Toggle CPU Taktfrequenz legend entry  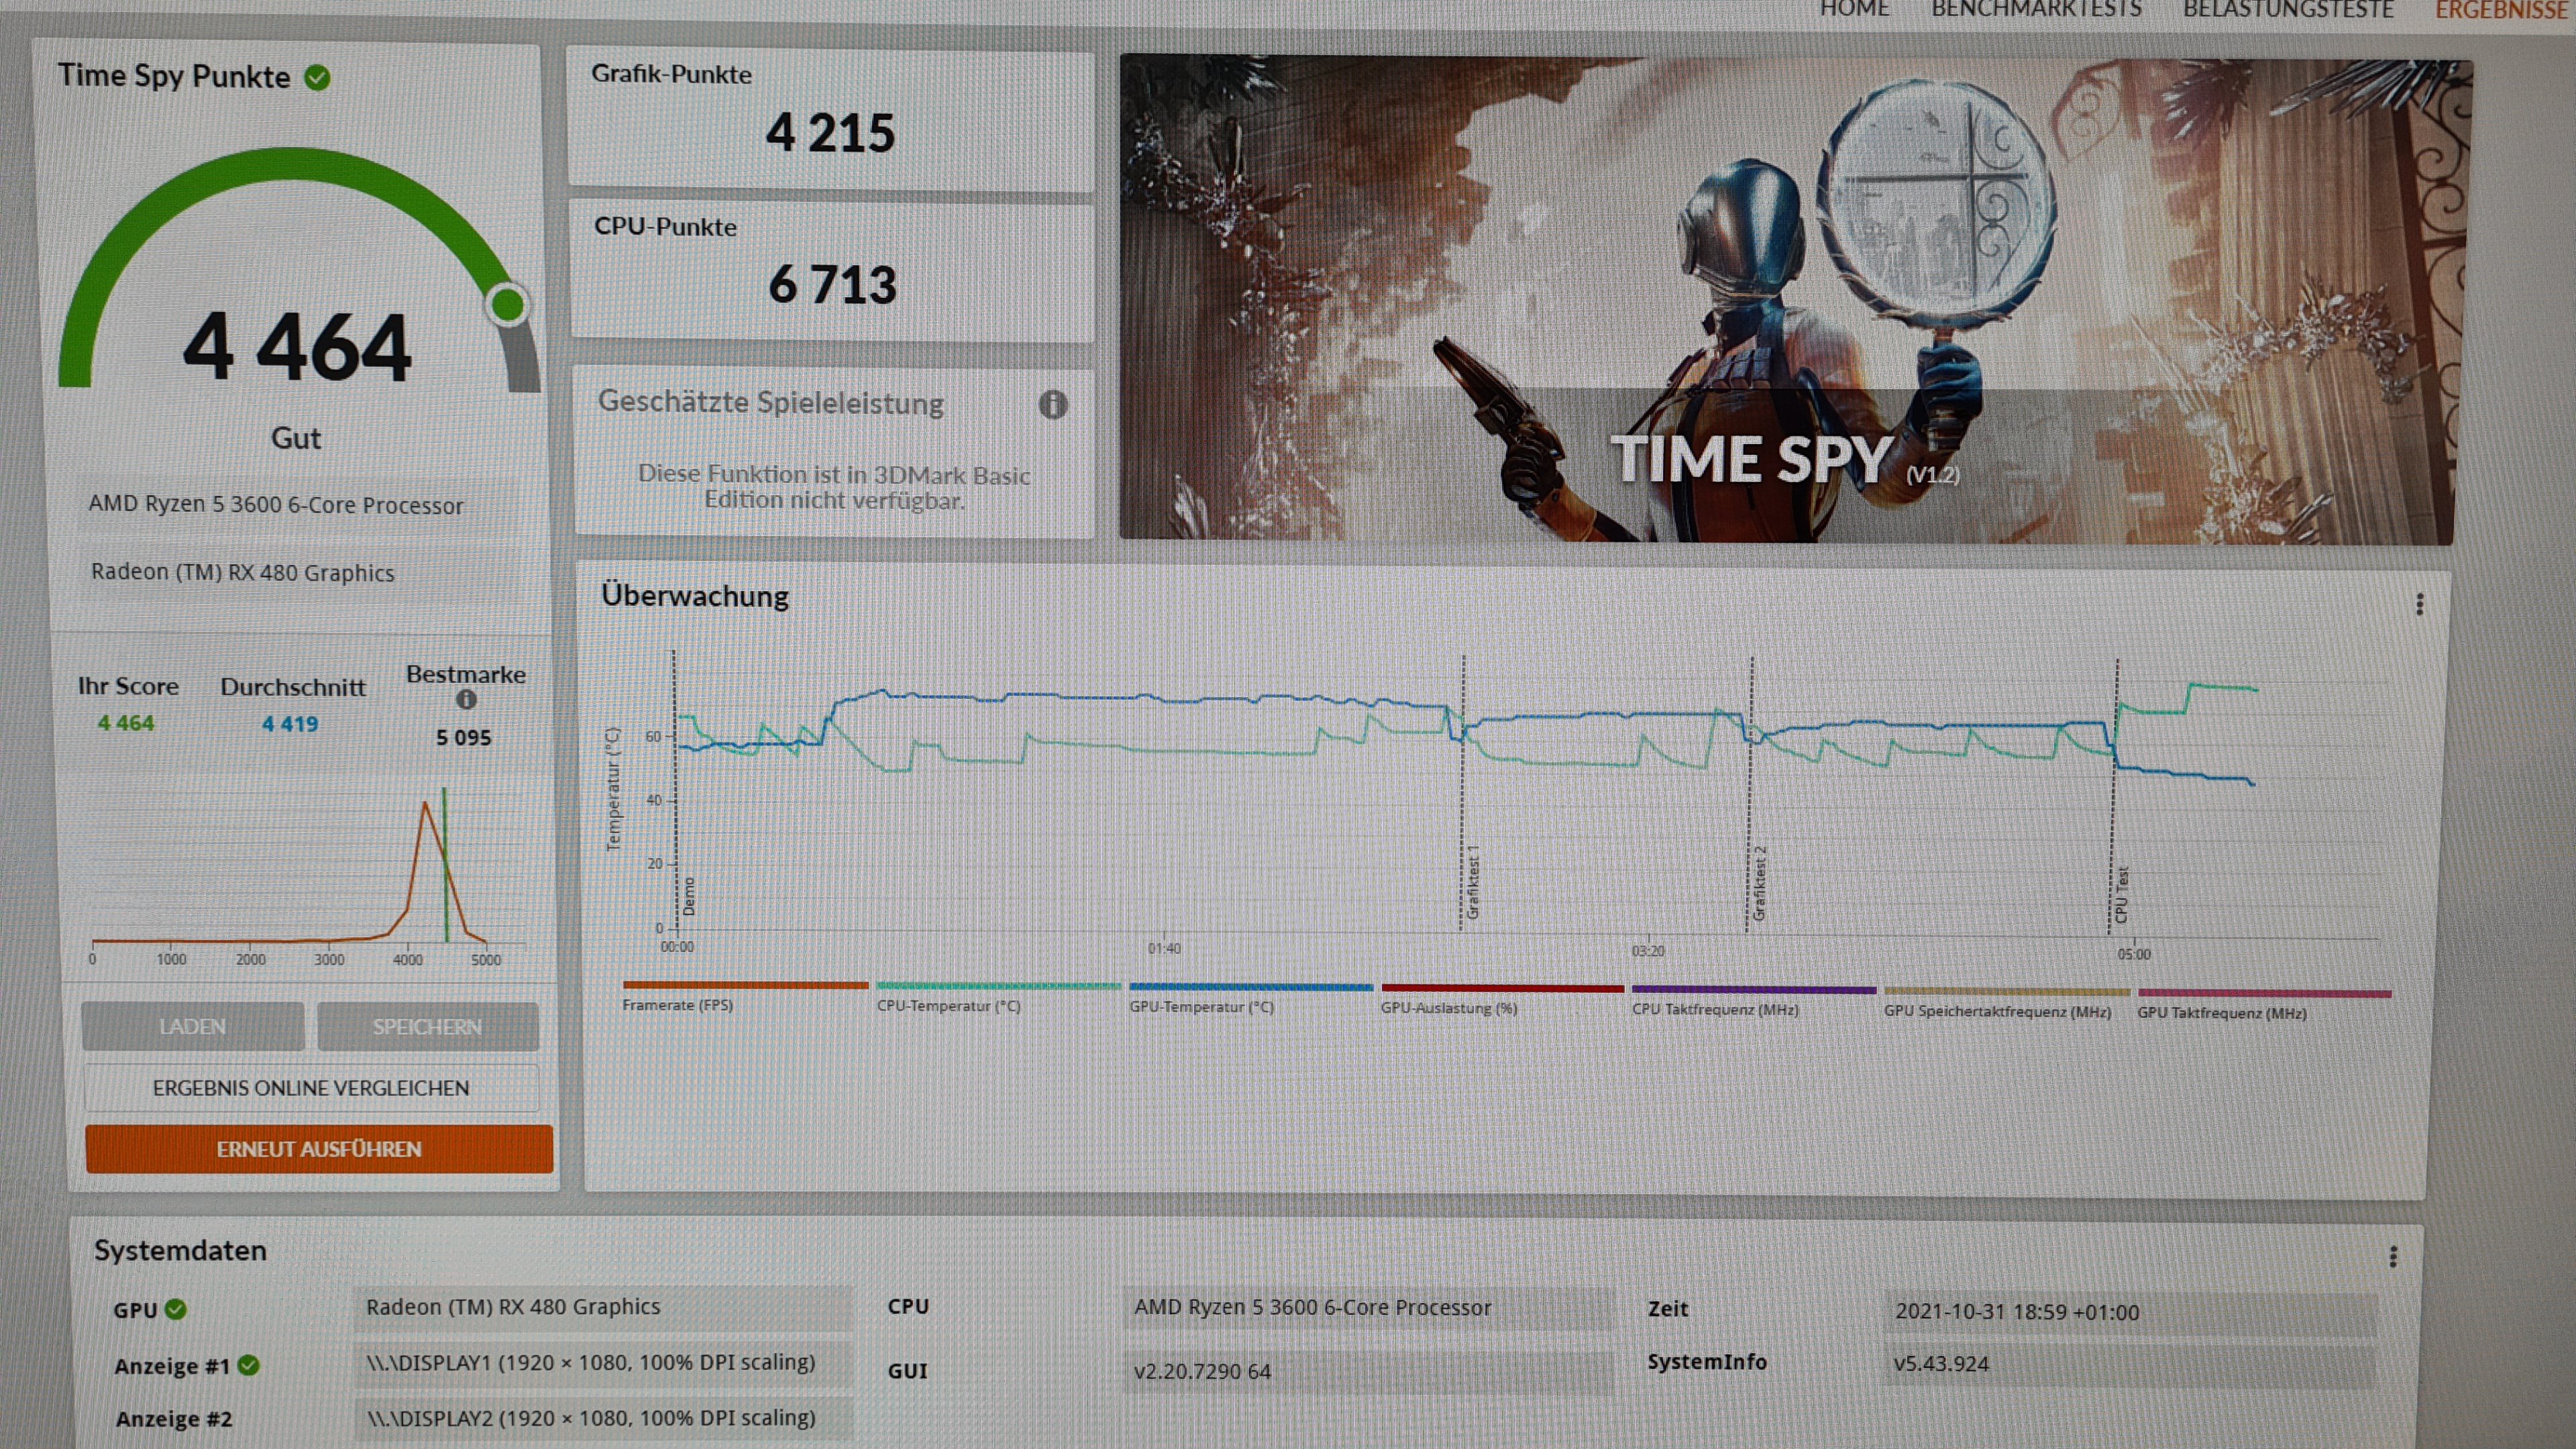(1714, 1009)
